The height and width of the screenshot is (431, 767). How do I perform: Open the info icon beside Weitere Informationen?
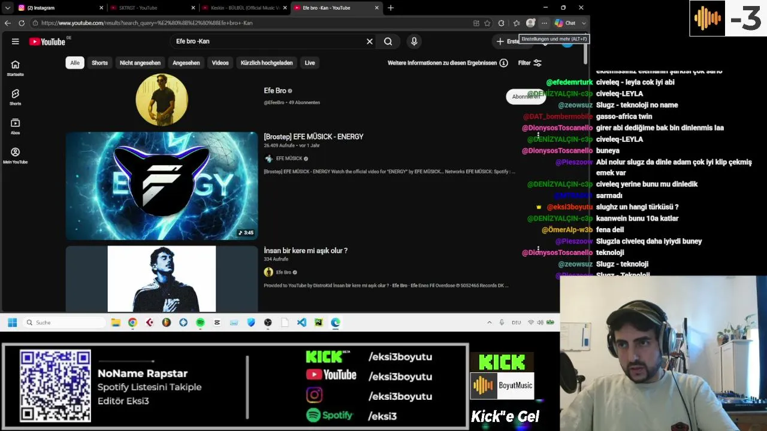point(504,63)
